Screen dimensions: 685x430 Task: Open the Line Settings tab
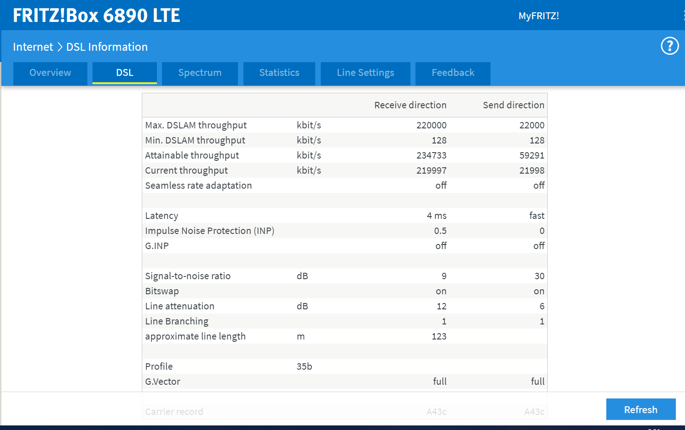coord(366,73)
